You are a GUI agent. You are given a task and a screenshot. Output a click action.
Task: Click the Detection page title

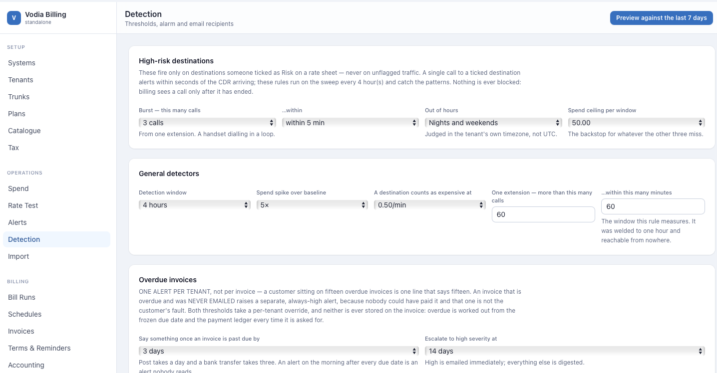tap(143, 14)
